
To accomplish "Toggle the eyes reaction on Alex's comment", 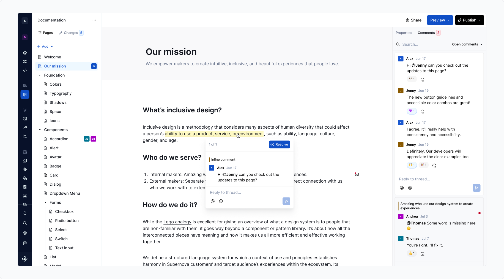I will pos(412,79).
